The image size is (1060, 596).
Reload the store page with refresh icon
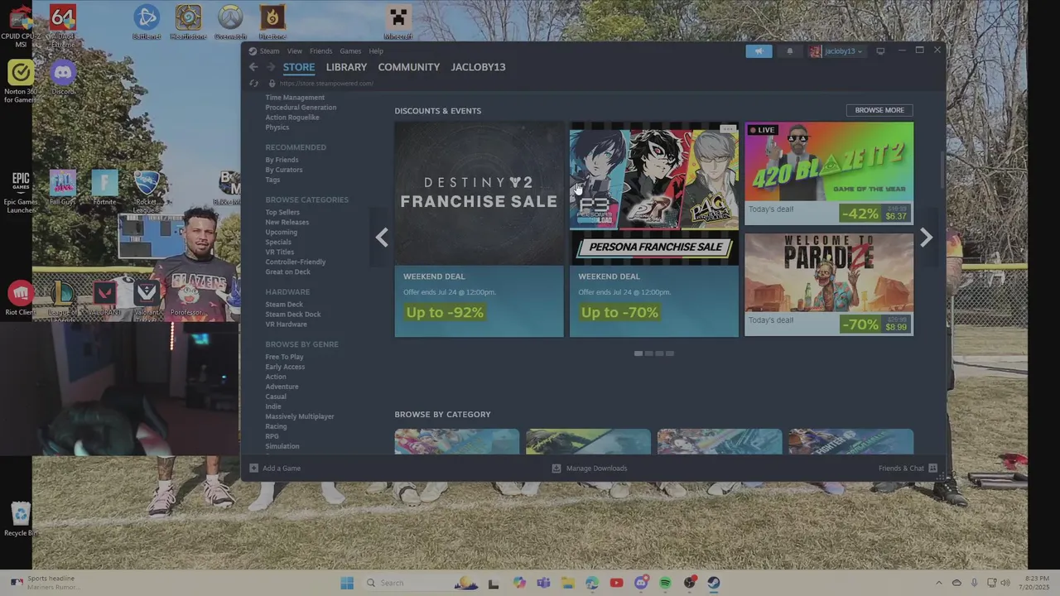coord(254,84)
